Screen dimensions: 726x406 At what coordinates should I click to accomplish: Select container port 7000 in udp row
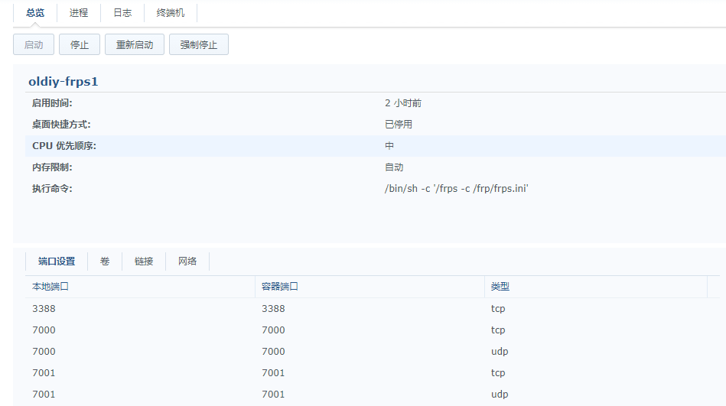point(273,352)
